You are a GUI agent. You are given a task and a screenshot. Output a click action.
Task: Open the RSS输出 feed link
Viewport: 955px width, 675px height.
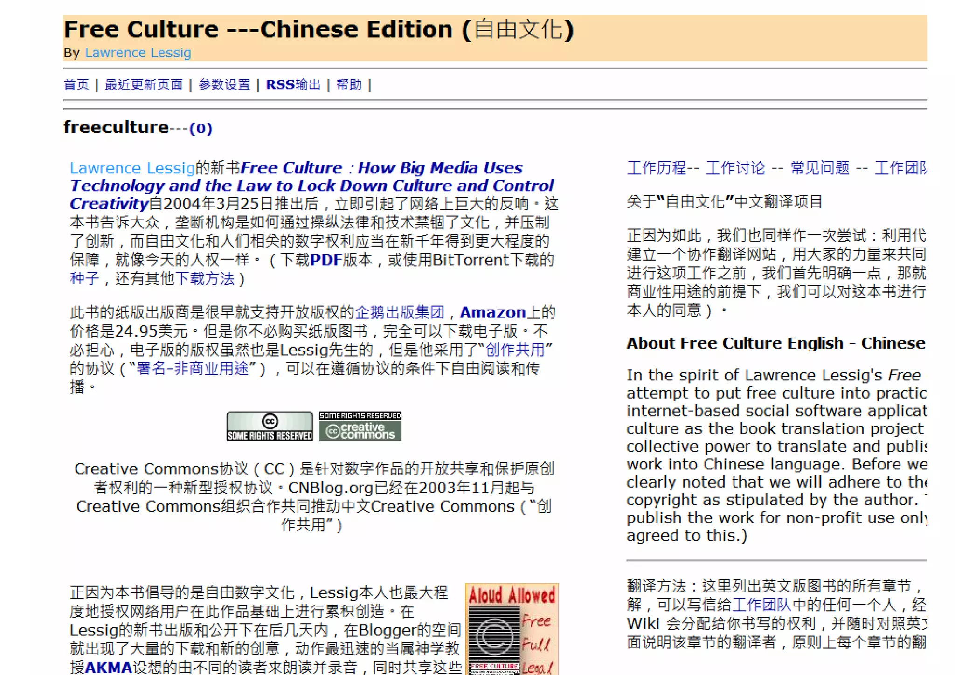pos(293,85)
